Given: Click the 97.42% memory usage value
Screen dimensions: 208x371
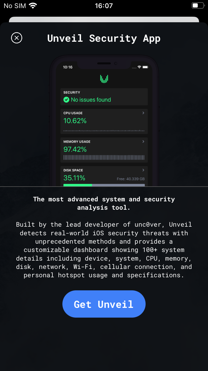Looking at the screenshot, I should 75,149.
